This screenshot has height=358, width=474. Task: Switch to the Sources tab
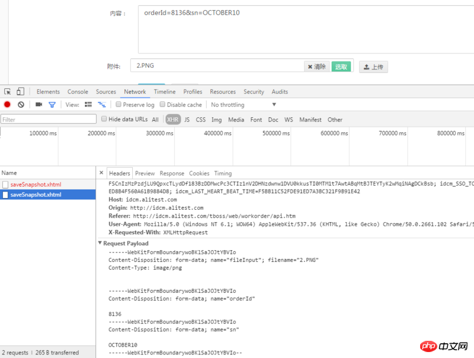[x=106, y=92]
